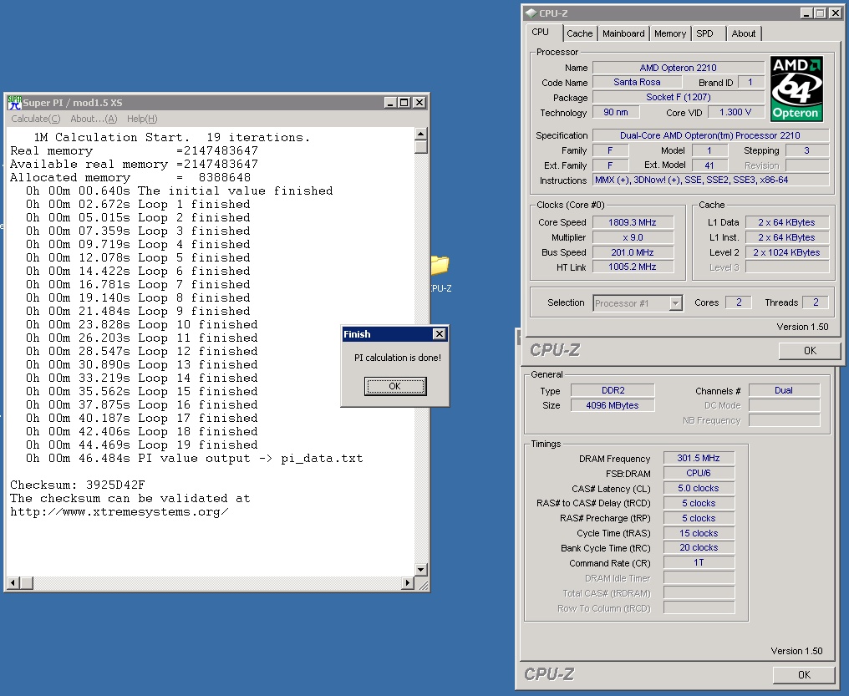Viewport: 849px width, 696px height.
Task: Click the Threads count value 2
Action: (x=816, y=302)
